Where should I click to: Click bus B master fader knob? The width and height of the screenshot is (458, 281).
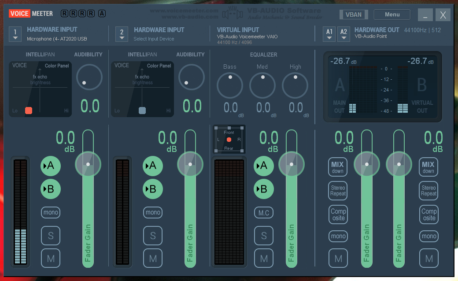click(399, 164)
